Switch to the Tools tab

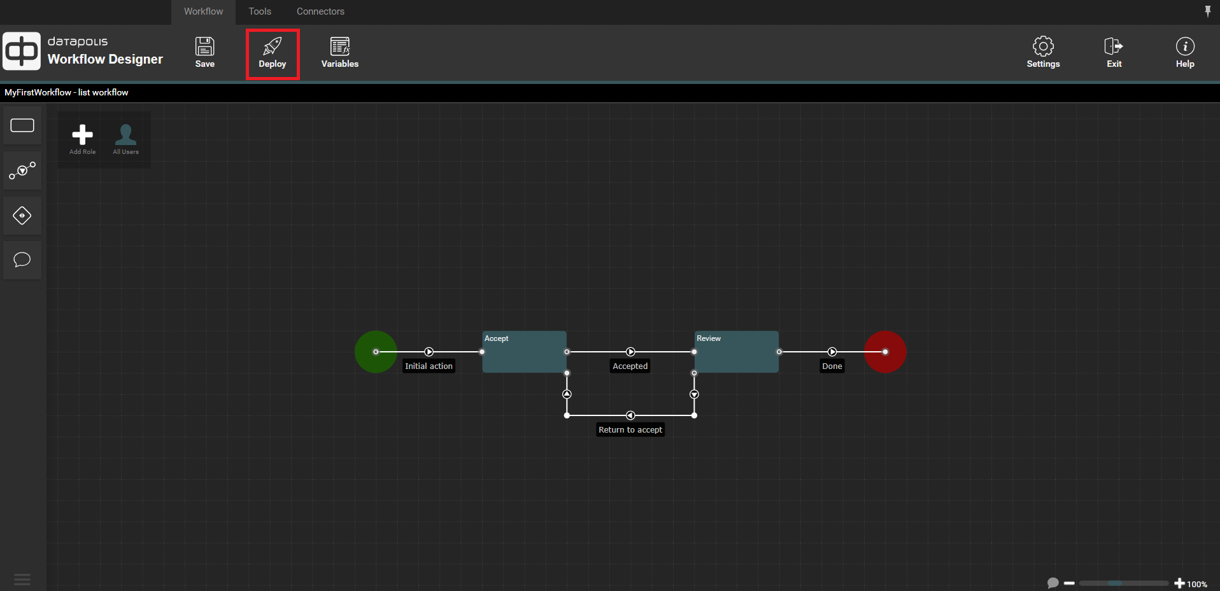(260, 11)
